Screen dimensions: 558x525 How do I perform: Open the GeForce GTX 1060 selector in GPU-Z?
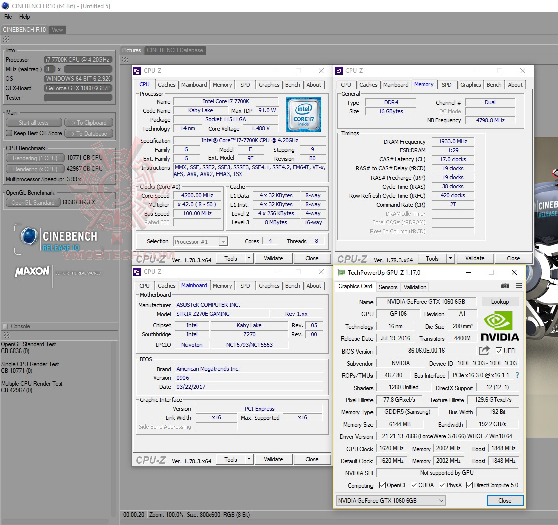click(x=391, y=500)
